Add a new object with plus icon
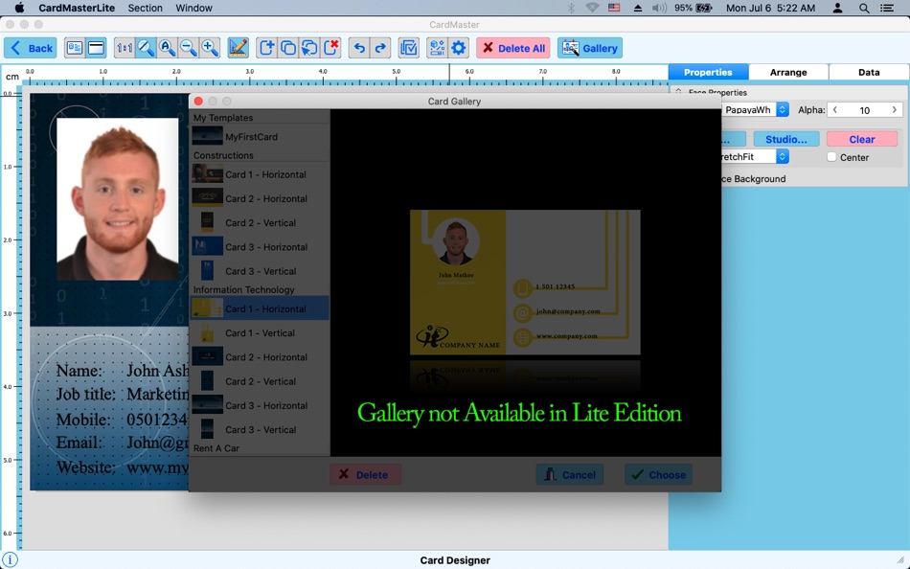910x569 pixels. 266,48
